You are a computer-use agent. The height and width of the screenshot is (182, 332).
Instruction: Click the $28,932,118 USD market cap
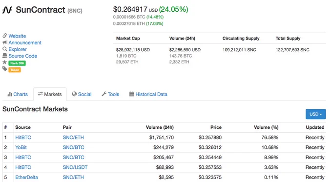point(133,50)
